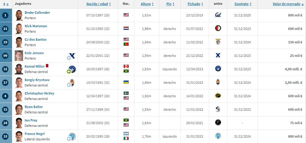Click the Feyenoord crest in Nick Marsman's row
The width and height of the screenshot is (306, 143).
[218, 29]
